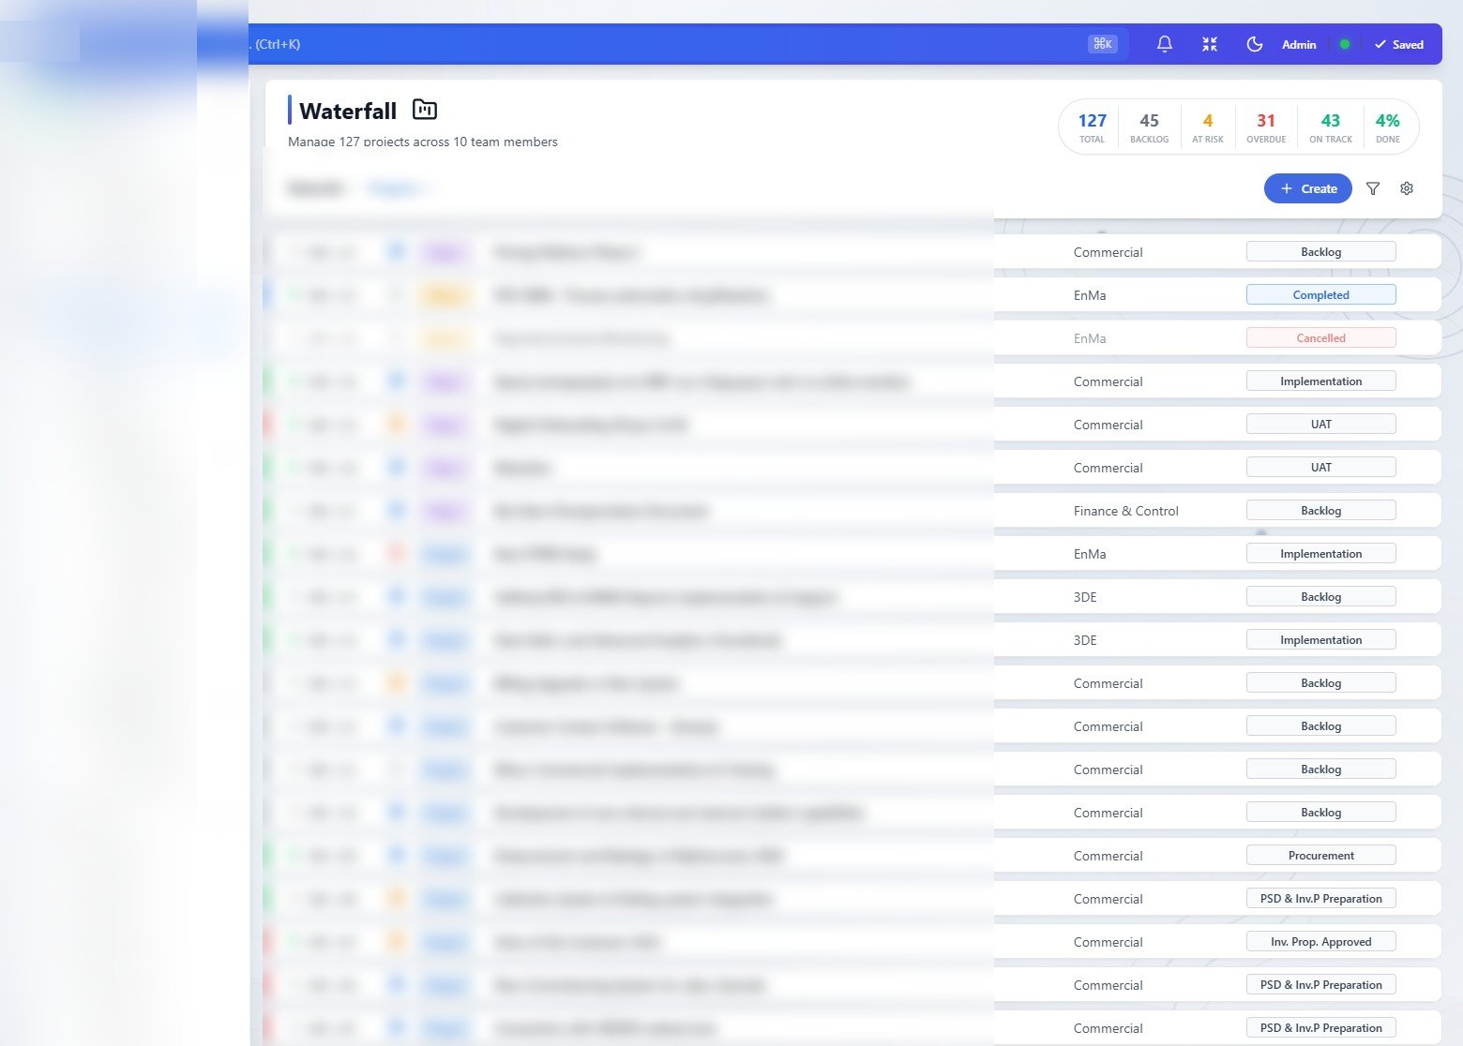Click the 127 Total stat card
The height and width of the screenshot is (1046, 1463).
[x=1091, y=127]
